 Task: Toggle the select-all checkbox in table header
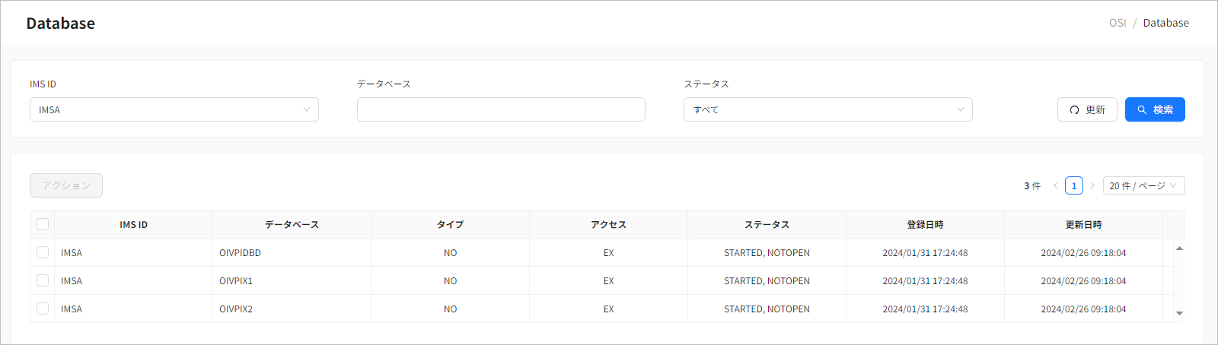(x=43, y=224)
